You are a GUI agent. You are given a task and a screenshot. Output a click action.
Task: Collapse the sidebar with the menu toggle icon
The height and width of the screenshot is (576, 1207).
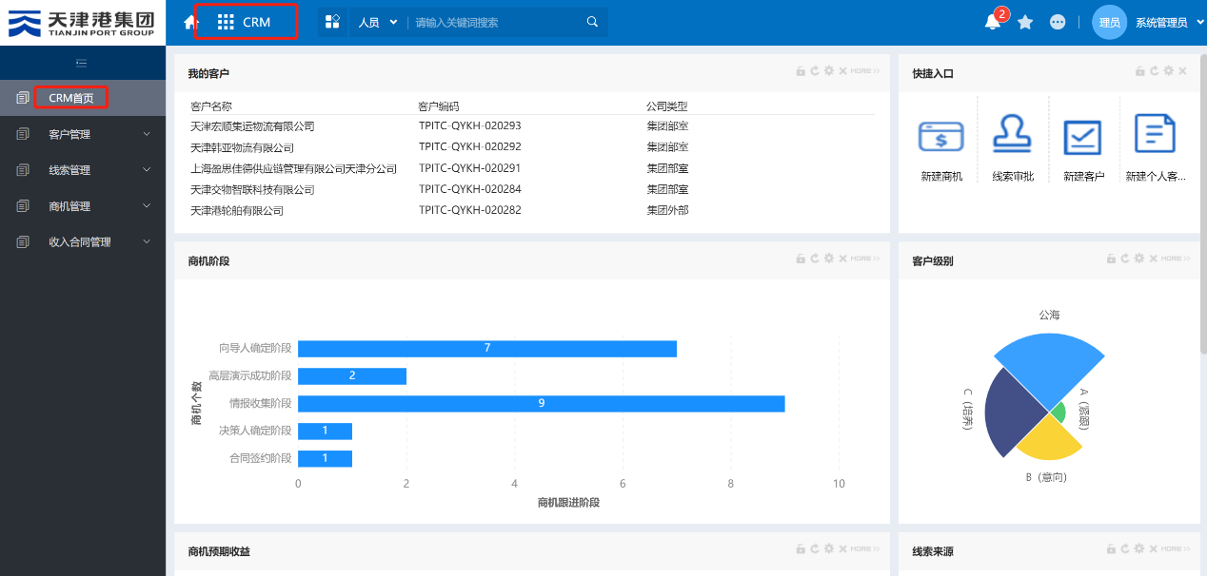[82, 64]
